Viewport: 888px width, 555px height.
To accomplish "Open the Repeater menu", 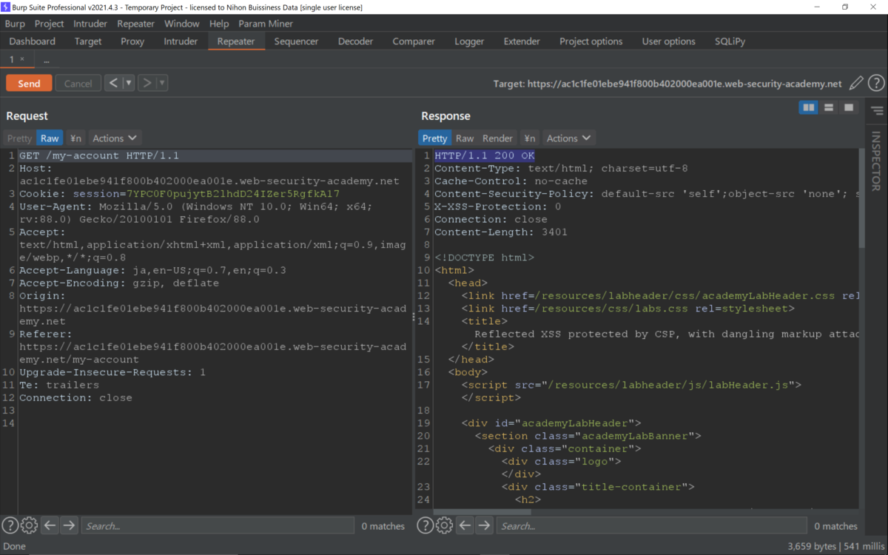I will tap(136, 24).
